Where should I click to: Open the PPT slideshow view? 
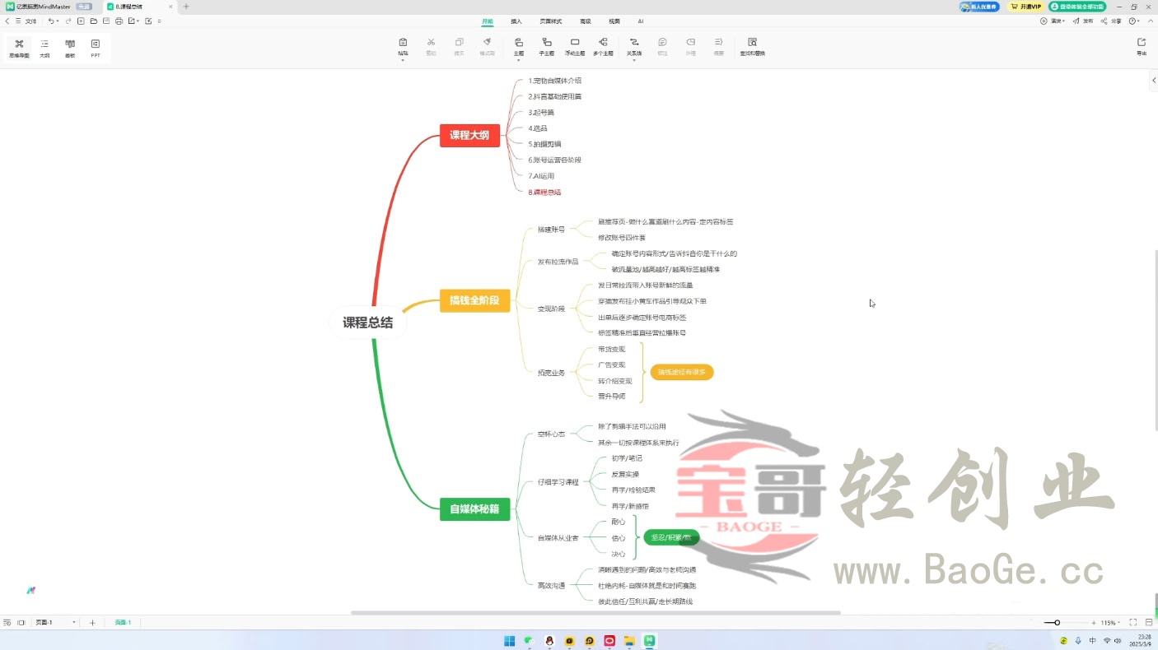click(x=96, y=48)
